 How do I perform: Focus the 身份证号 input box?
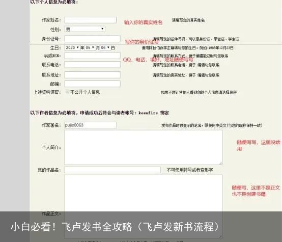[x=93, y=39]
